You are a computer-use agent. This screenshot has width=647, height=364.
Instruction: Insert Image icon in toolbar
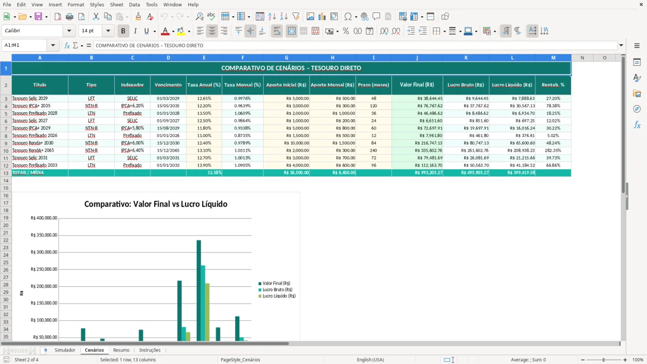pos(310,17)
